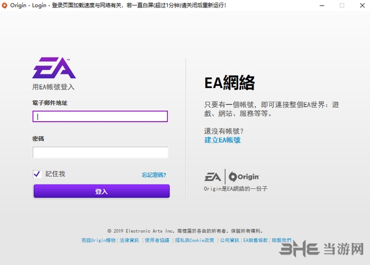Uncheck the 記住我 remember me checkbox
Image resolution: width=370 pixels, height=265 pixels.
tap(37, 174)
